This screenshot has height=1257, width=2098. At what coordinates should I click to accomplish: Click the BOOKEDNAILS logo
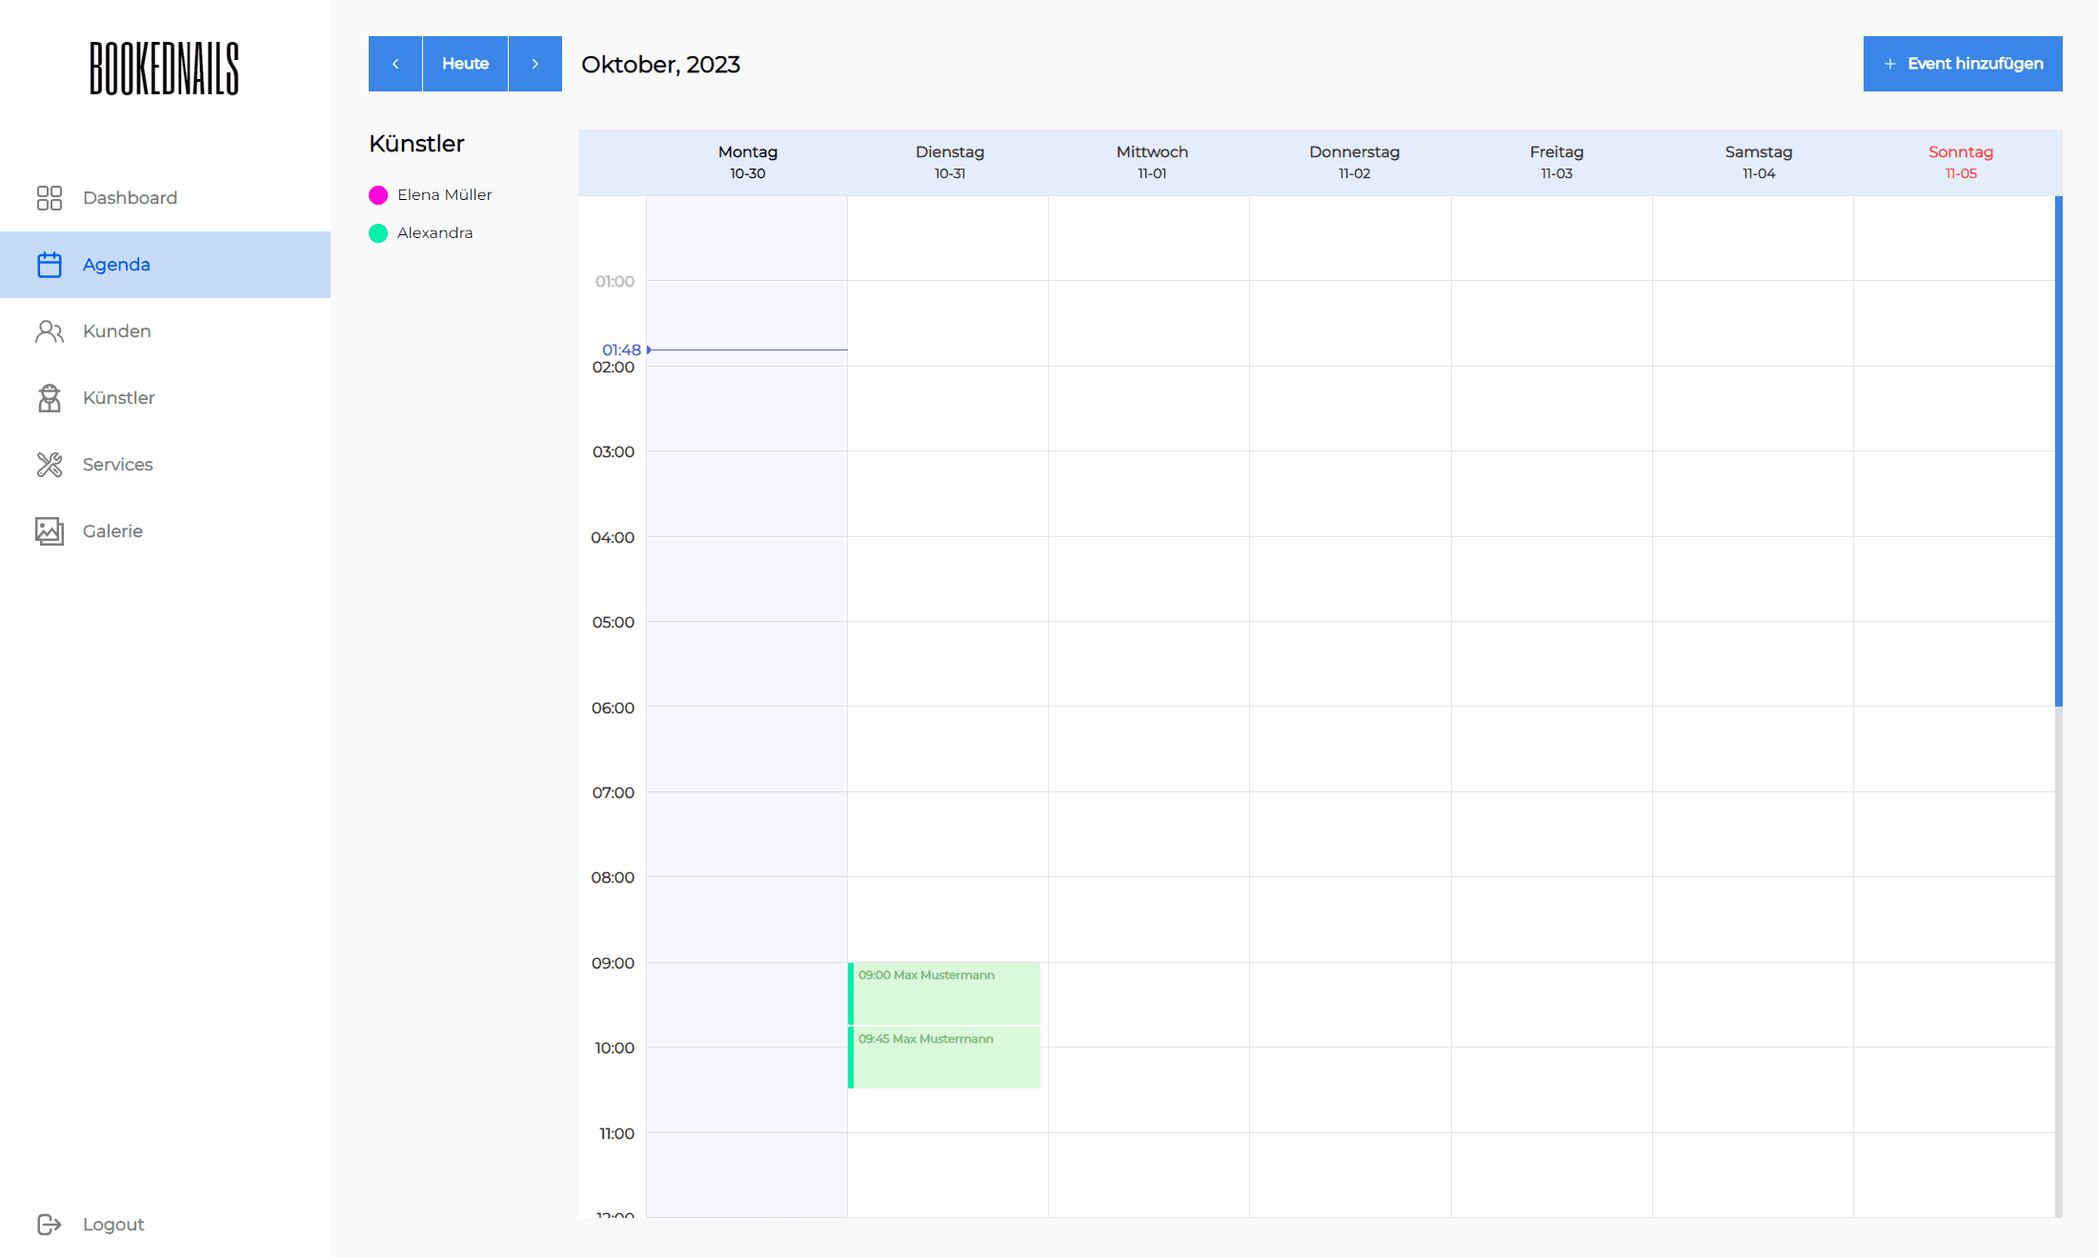(165, 69)
